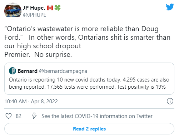Viewport: 179px width, 138px height.
Task: Click the lightning bolt icon beside COVID-19 info
Action: (34, 116)
